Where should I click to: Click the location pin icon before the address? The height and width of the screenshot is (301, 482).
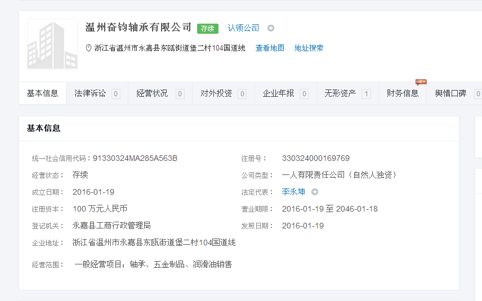88,48
